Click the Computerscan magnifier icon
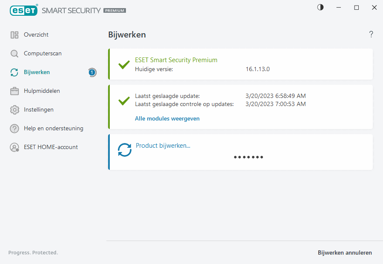This screenshot has height=264, width=383. point(14,54)
